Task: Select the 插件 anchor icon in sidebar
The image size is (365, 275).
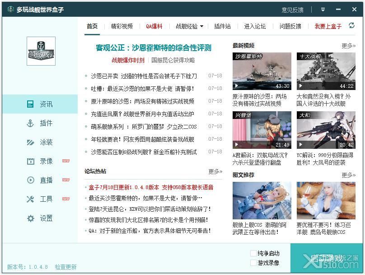Action: click(30, 123)
